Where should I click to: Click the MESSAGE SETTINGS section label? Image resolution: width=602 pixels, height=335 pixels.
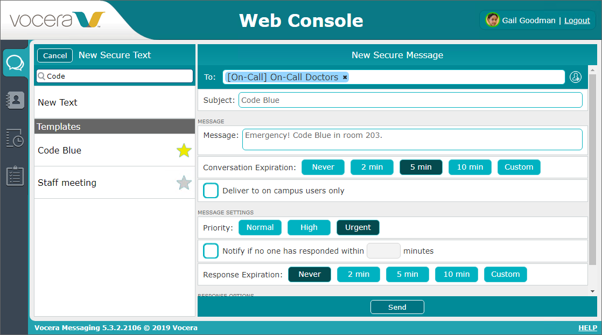226,212
